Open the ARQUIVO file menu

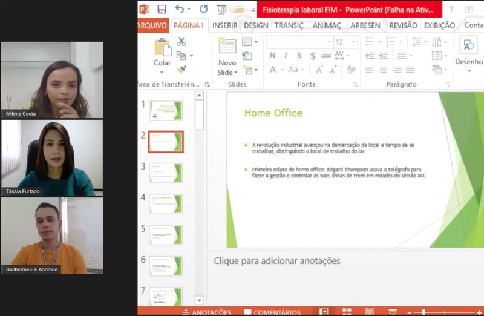pos(152,25)
